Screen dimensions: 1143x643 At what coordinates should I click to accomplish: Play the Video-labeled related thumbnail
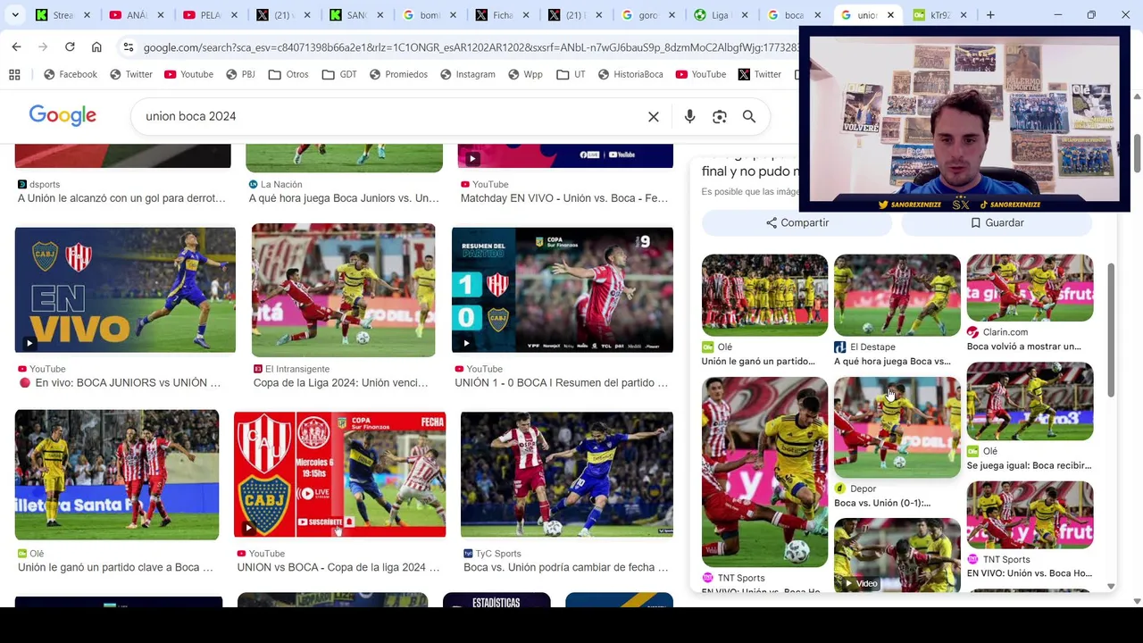coord(897,555)
